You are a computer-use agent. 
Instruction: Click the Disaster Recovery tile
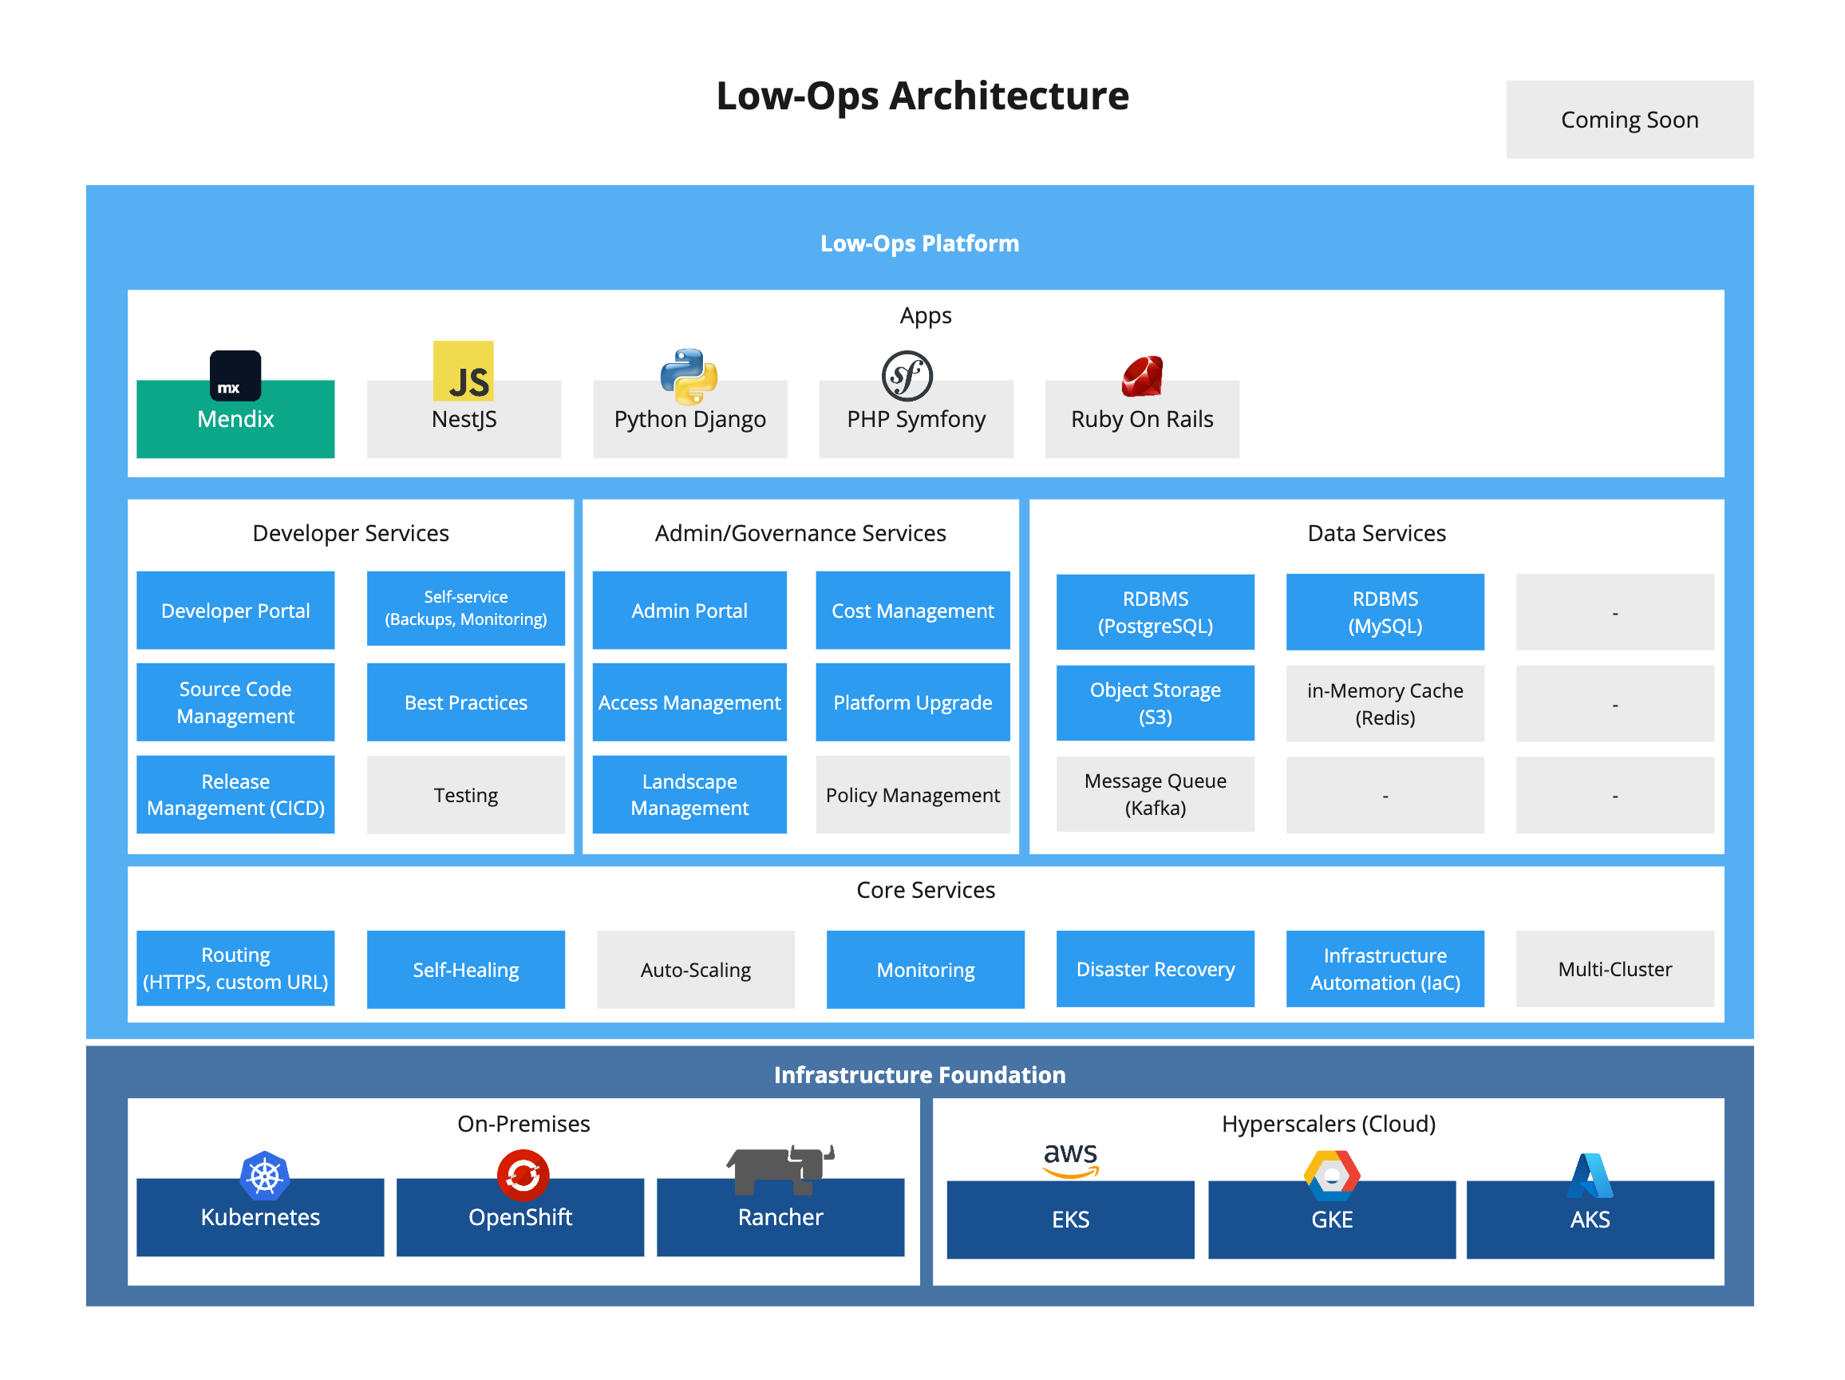(x=1155, y=968)
